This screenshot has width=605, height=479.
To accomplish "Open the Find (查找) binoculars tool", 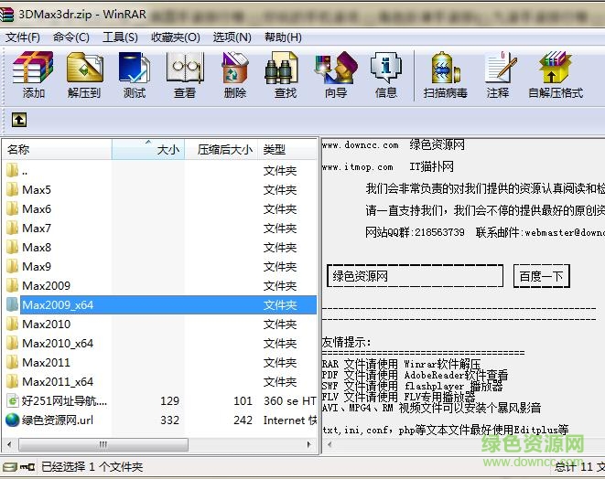I will click(282, 69).
